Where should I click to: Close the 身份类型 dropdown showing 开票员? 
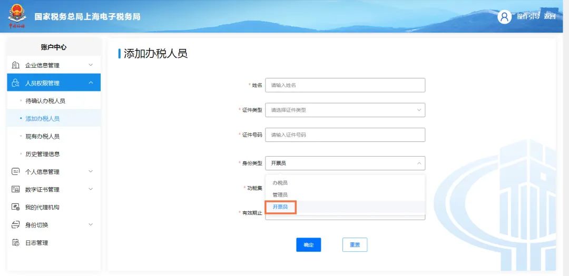tap(345, 163)
